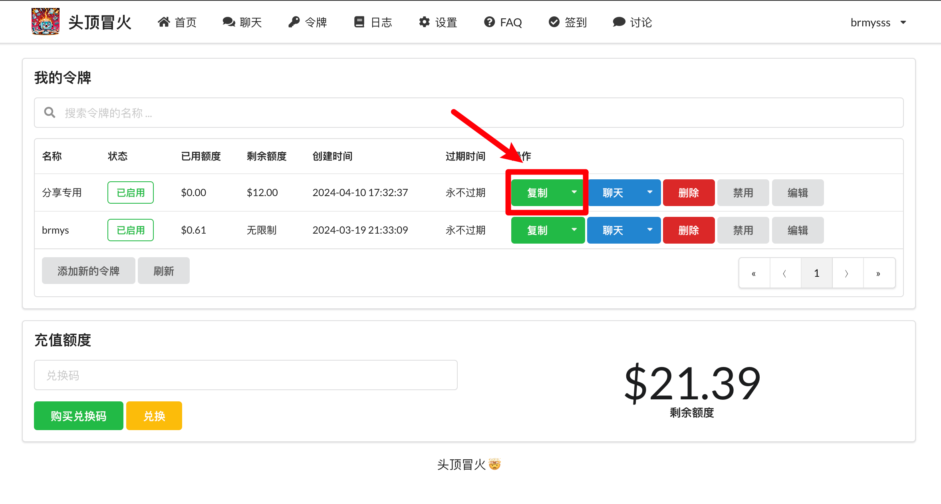Expand copy options arrow for brmys
The height and width of the screenshot is (504, 941).
(574, 230)
